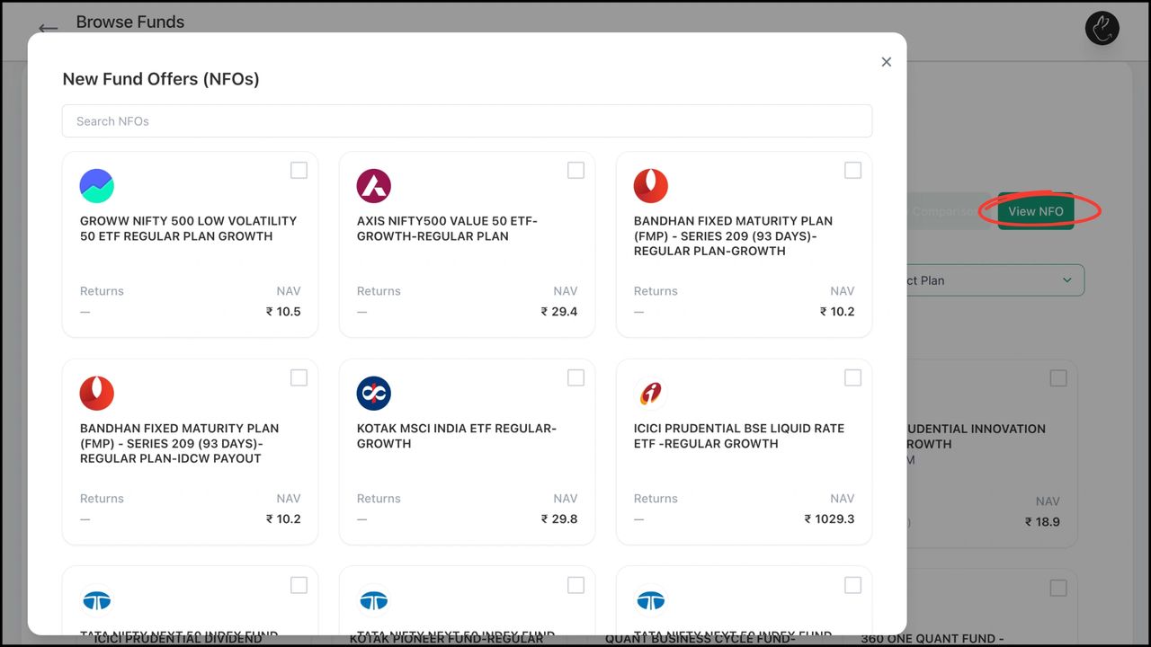Click the NAV value ₹ 29.8

(559, 519)
